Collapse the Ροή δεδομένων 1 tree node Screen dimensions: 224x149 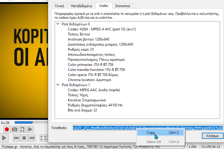[x=58, y=85]
